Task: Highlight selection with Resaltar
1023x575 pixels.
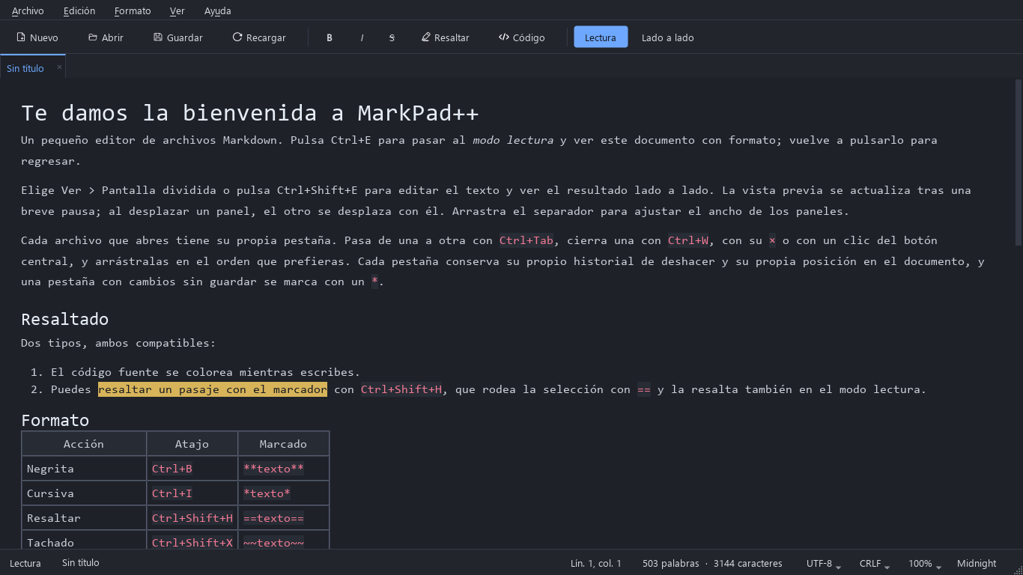Action: tap(446, 37)
